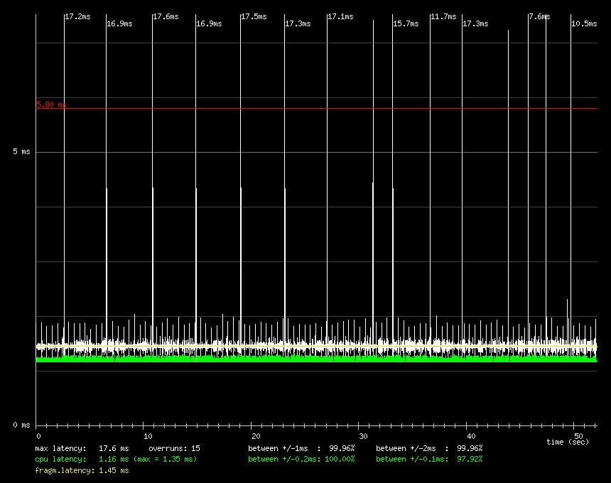611x483 pixels.
Task: Click the 5 ms y-axis label
Action: pyautogui.click(x=21, y=152)
